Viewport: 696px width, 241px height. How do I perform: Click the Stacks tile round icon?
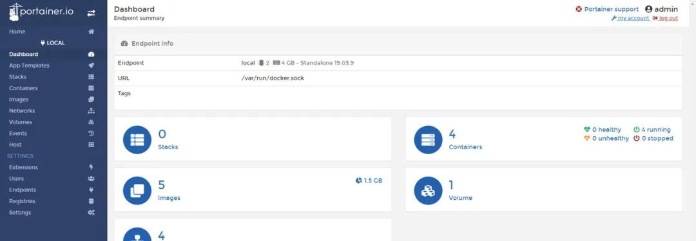[x=137, y=139]
